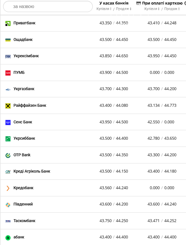Viewport: 186px width, 245px height.
Task: Click the OTP Bank green logo
Action: pyautogui.click(x=8, y=155)
